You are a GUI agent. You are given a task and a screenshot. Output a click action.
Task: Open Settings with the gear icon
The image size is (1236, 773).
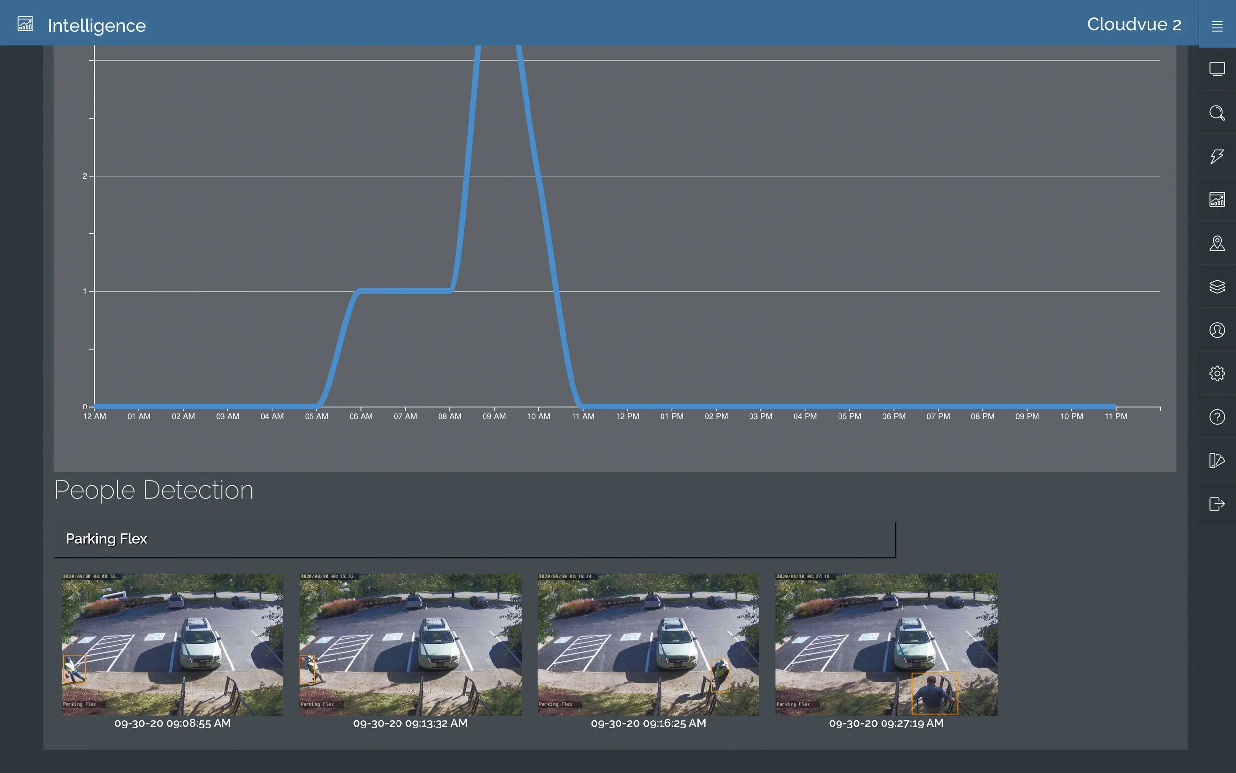[1218, 374]
